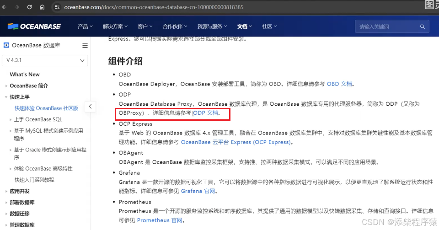Open the Grafana 官网 link

[x=198, y=191]
